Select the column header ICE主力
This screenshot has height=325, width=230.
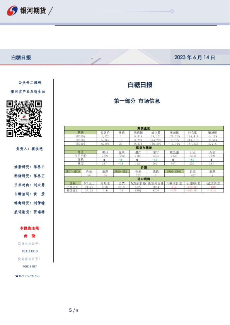point(89,183)
